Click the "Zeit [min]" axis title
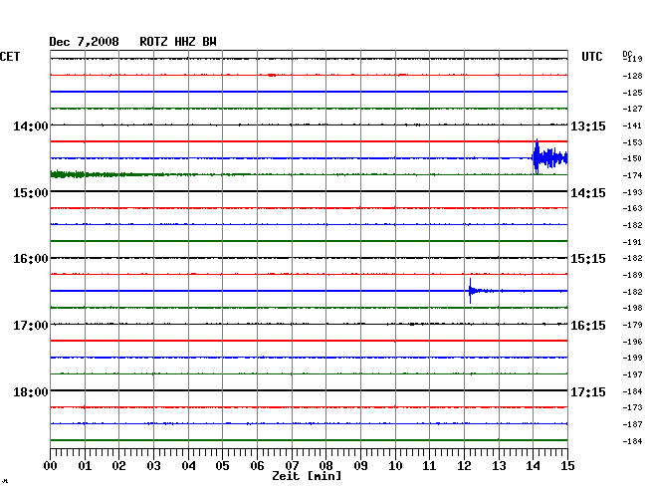 [307, 476]
